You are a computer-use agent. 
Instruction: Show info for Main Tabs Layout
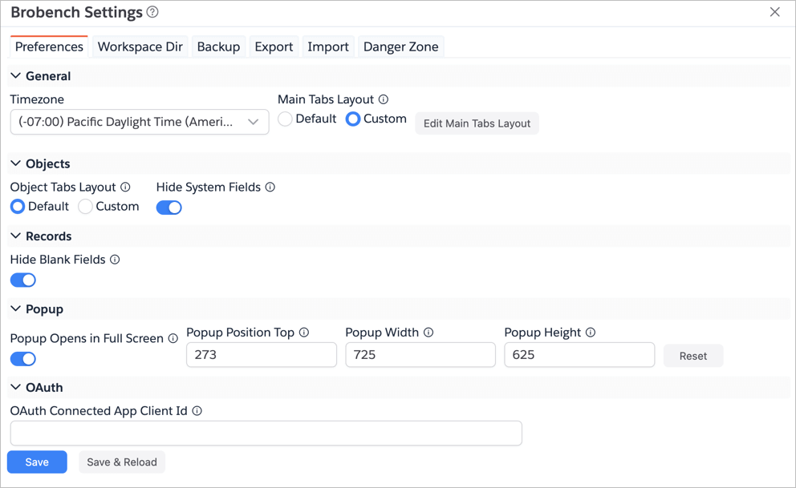tap(384, 99)
